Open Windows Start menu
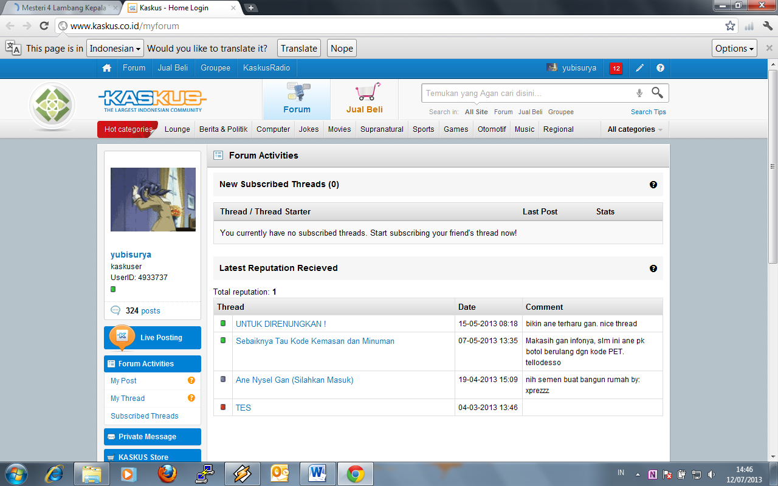 coord(16,473)
